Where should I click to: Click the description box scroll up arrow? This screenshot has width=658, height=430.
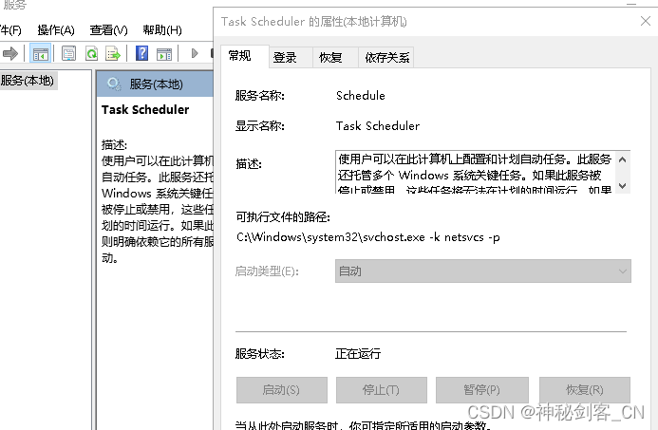pyautogui.click(x=623, y=159)
